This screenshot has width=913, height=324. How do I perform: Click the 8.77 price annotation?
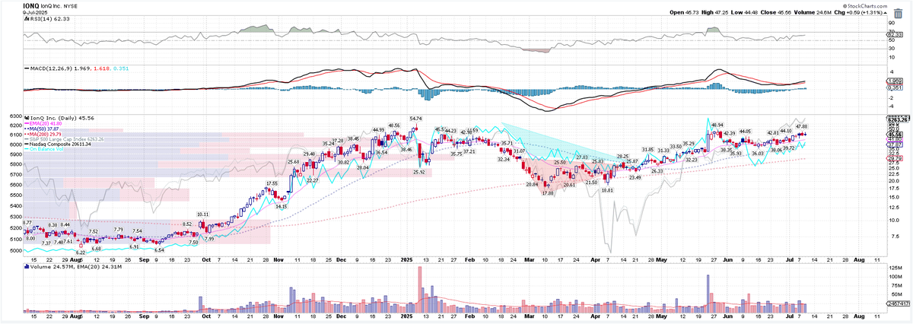click(28, 222)
